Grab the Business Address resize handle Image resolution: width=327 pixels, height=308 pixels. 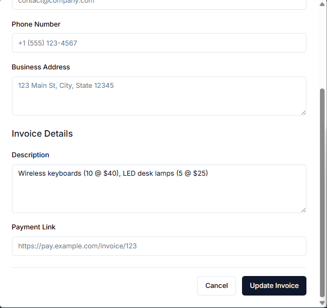pos(303,112)
